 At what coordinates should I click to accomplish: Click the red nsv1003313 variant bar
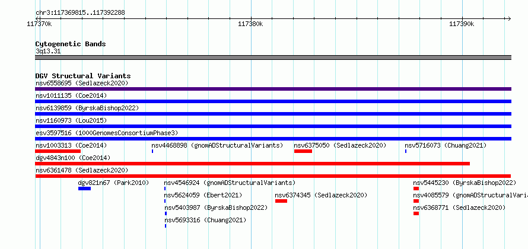pos(58,151)
